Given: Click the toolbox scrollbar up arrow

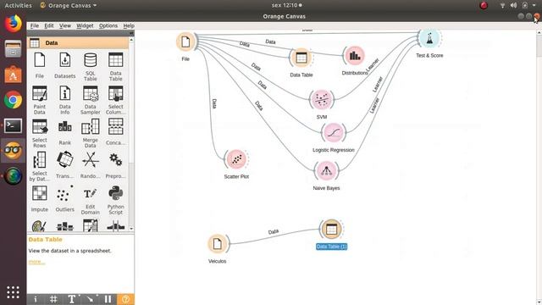Looking at the screenshot, I should (x=131, y=40).
